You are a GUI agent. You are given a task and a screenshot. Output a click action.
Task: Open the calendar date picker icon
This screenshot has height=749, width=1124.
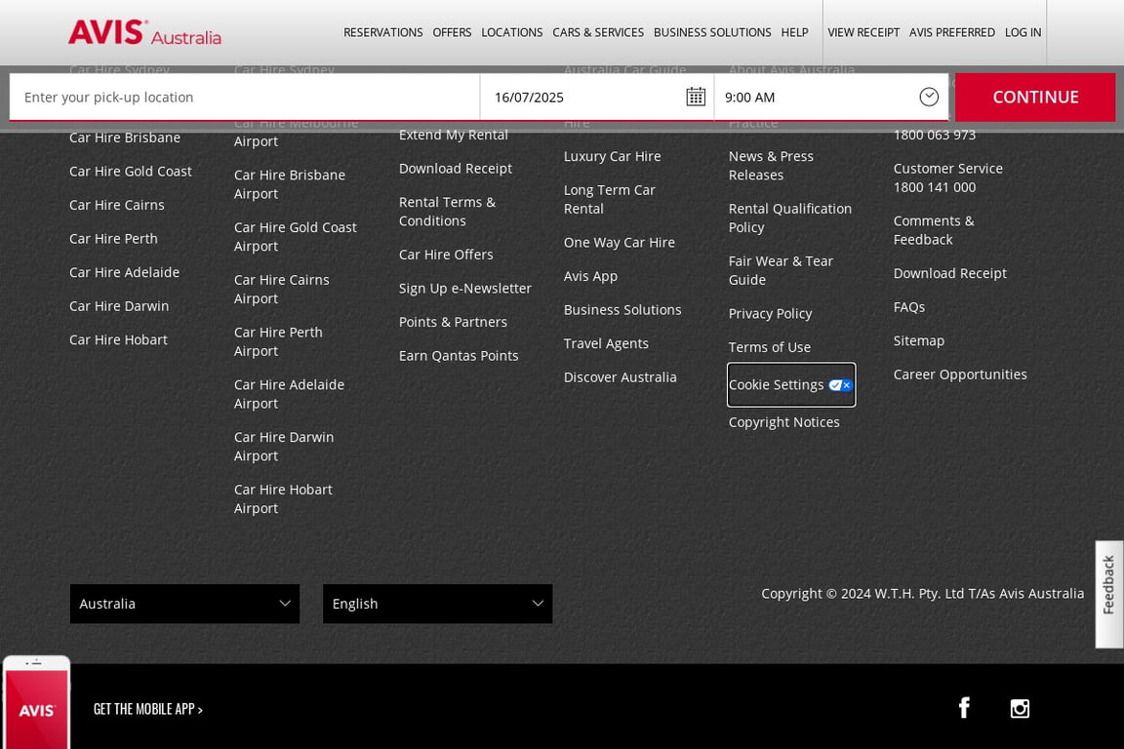coord(696,97)
